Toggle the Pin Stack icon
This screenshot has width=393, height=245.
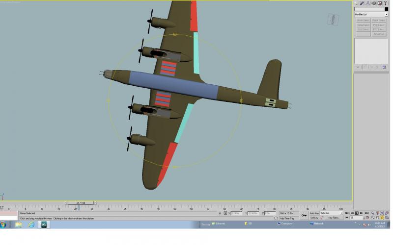click(357, 67)
